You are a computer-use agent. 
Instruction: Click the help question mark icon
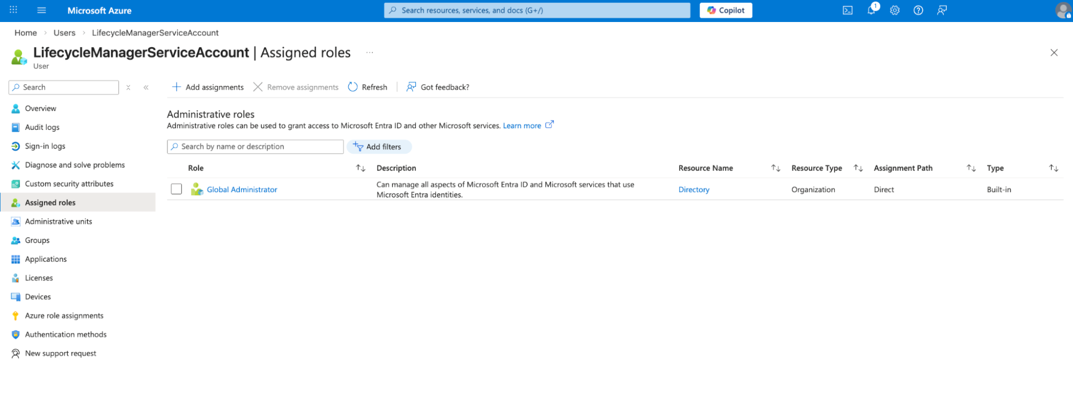click(918, 10)
